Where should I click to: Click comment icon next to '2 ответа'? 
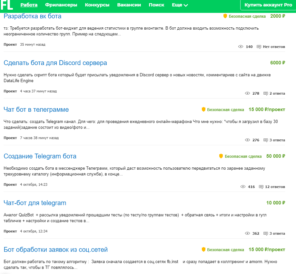[266, 93]
